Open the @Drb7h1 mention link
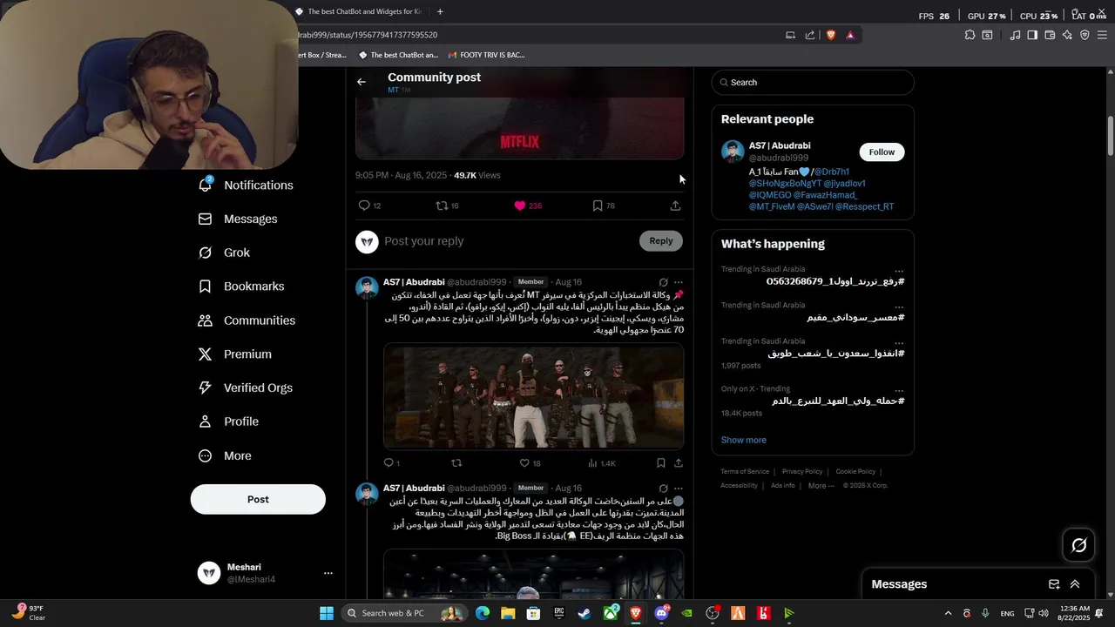1115x627 pixels. [x=832, y=172]
